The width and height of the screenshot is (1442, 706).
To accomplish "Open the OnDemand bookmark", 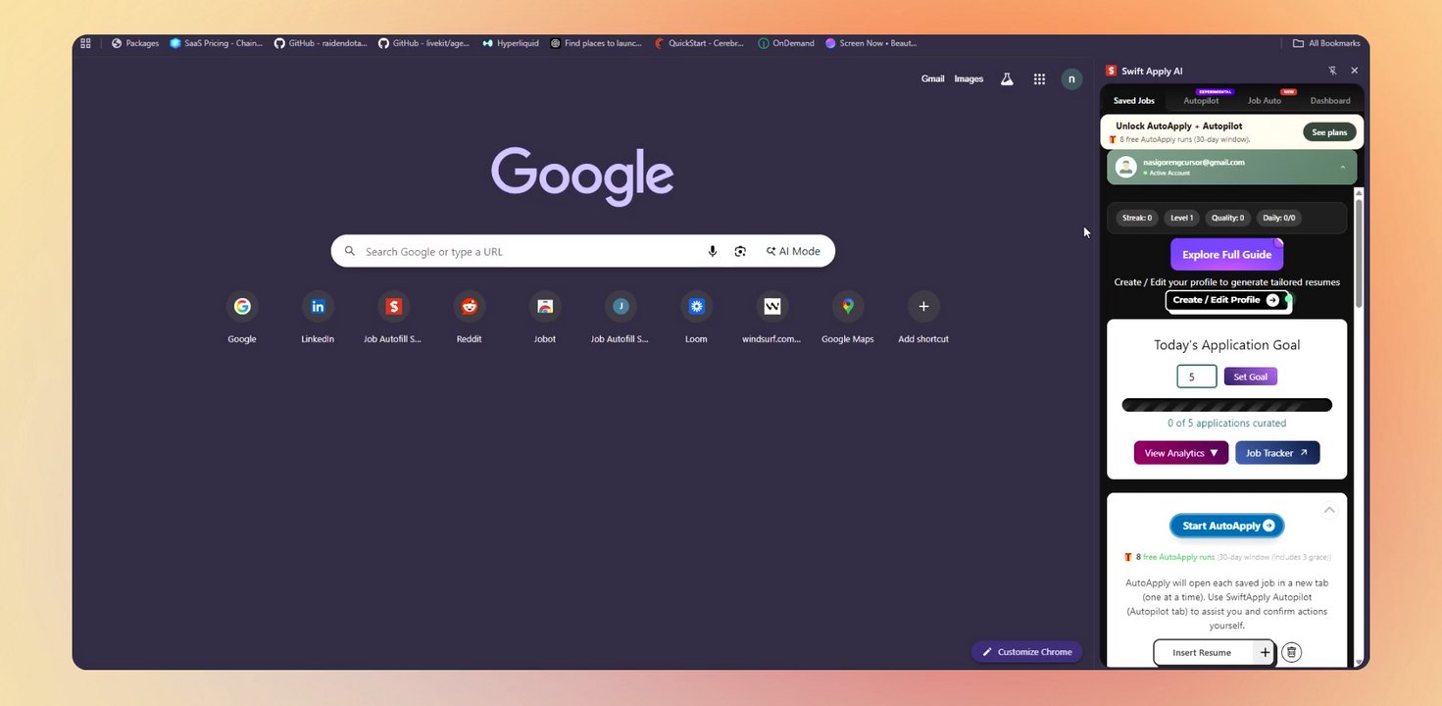I will [x=786, y=43].
